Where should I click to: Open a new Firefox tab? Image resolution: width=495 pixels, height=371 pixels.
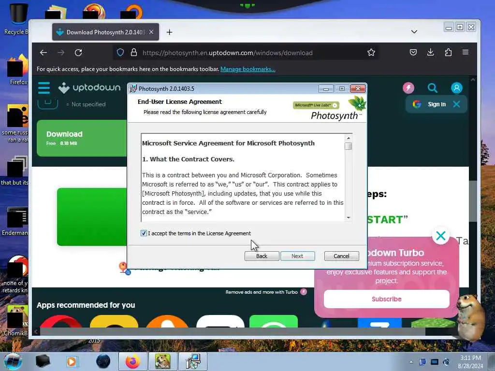170,32
